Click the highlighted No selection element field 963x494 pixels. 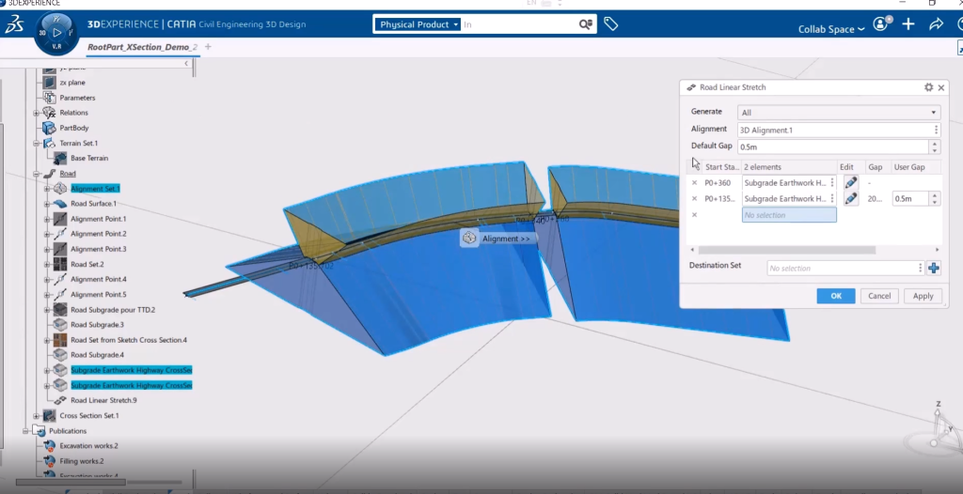(x=789, y=215)
